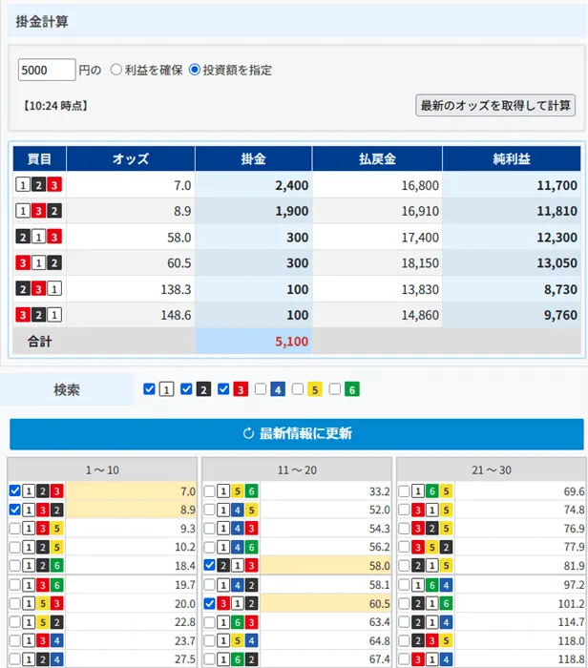Enable boat 4 in search filter
This screenshot has height=668, width=588.
pyautogui.click(x=261, y=389)
